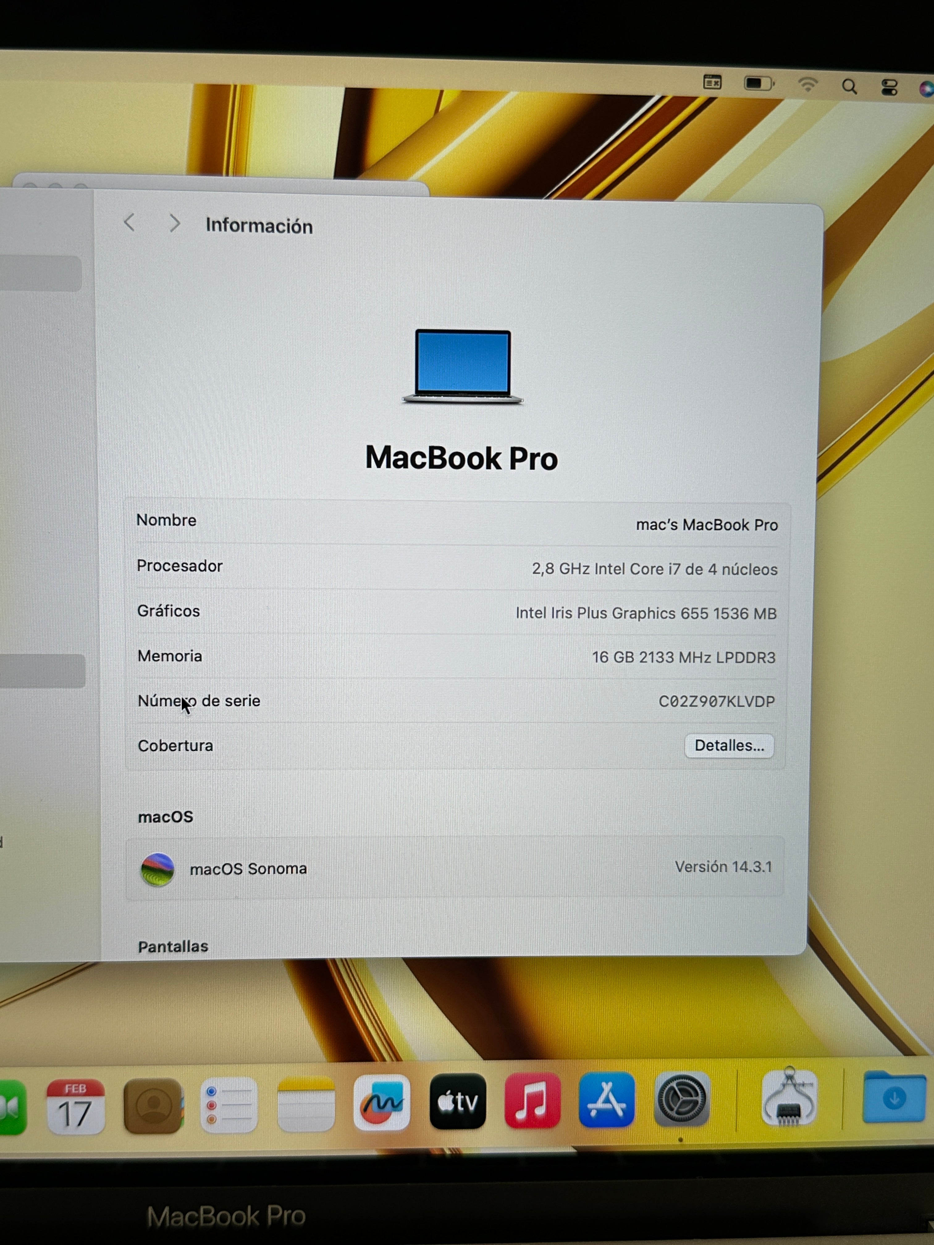Screen dimensions: 934x1245
Task: Click the Información window title
Action: click(x=259, y=226)
